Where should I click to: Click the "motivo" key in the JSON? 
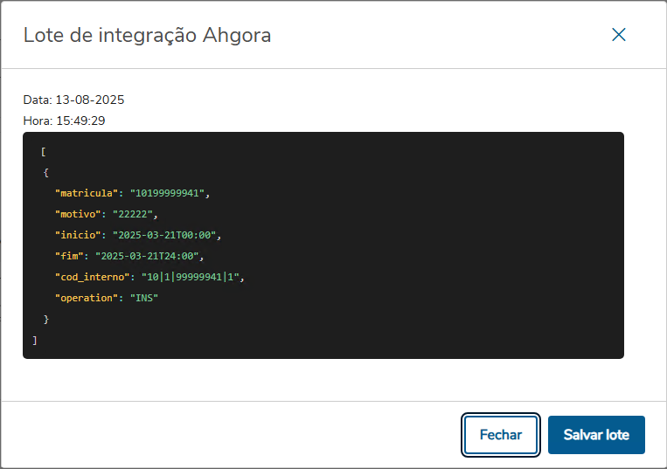[x=79, y=214]
